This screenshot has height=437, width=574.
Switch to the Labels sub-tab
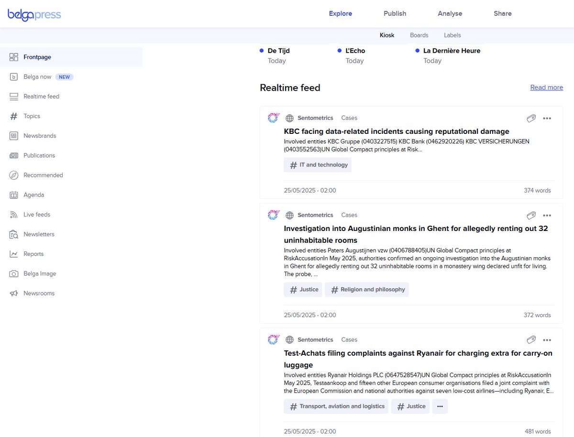[x=453, y=35]
